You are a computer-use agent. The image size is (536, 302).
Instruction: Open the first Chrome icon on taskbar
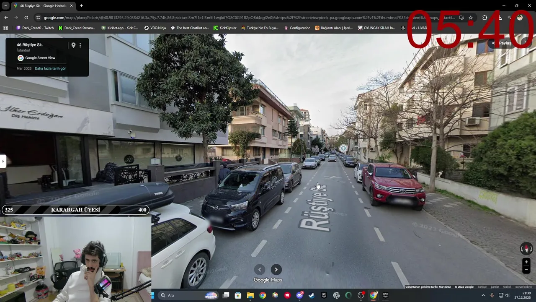[263, 295]
